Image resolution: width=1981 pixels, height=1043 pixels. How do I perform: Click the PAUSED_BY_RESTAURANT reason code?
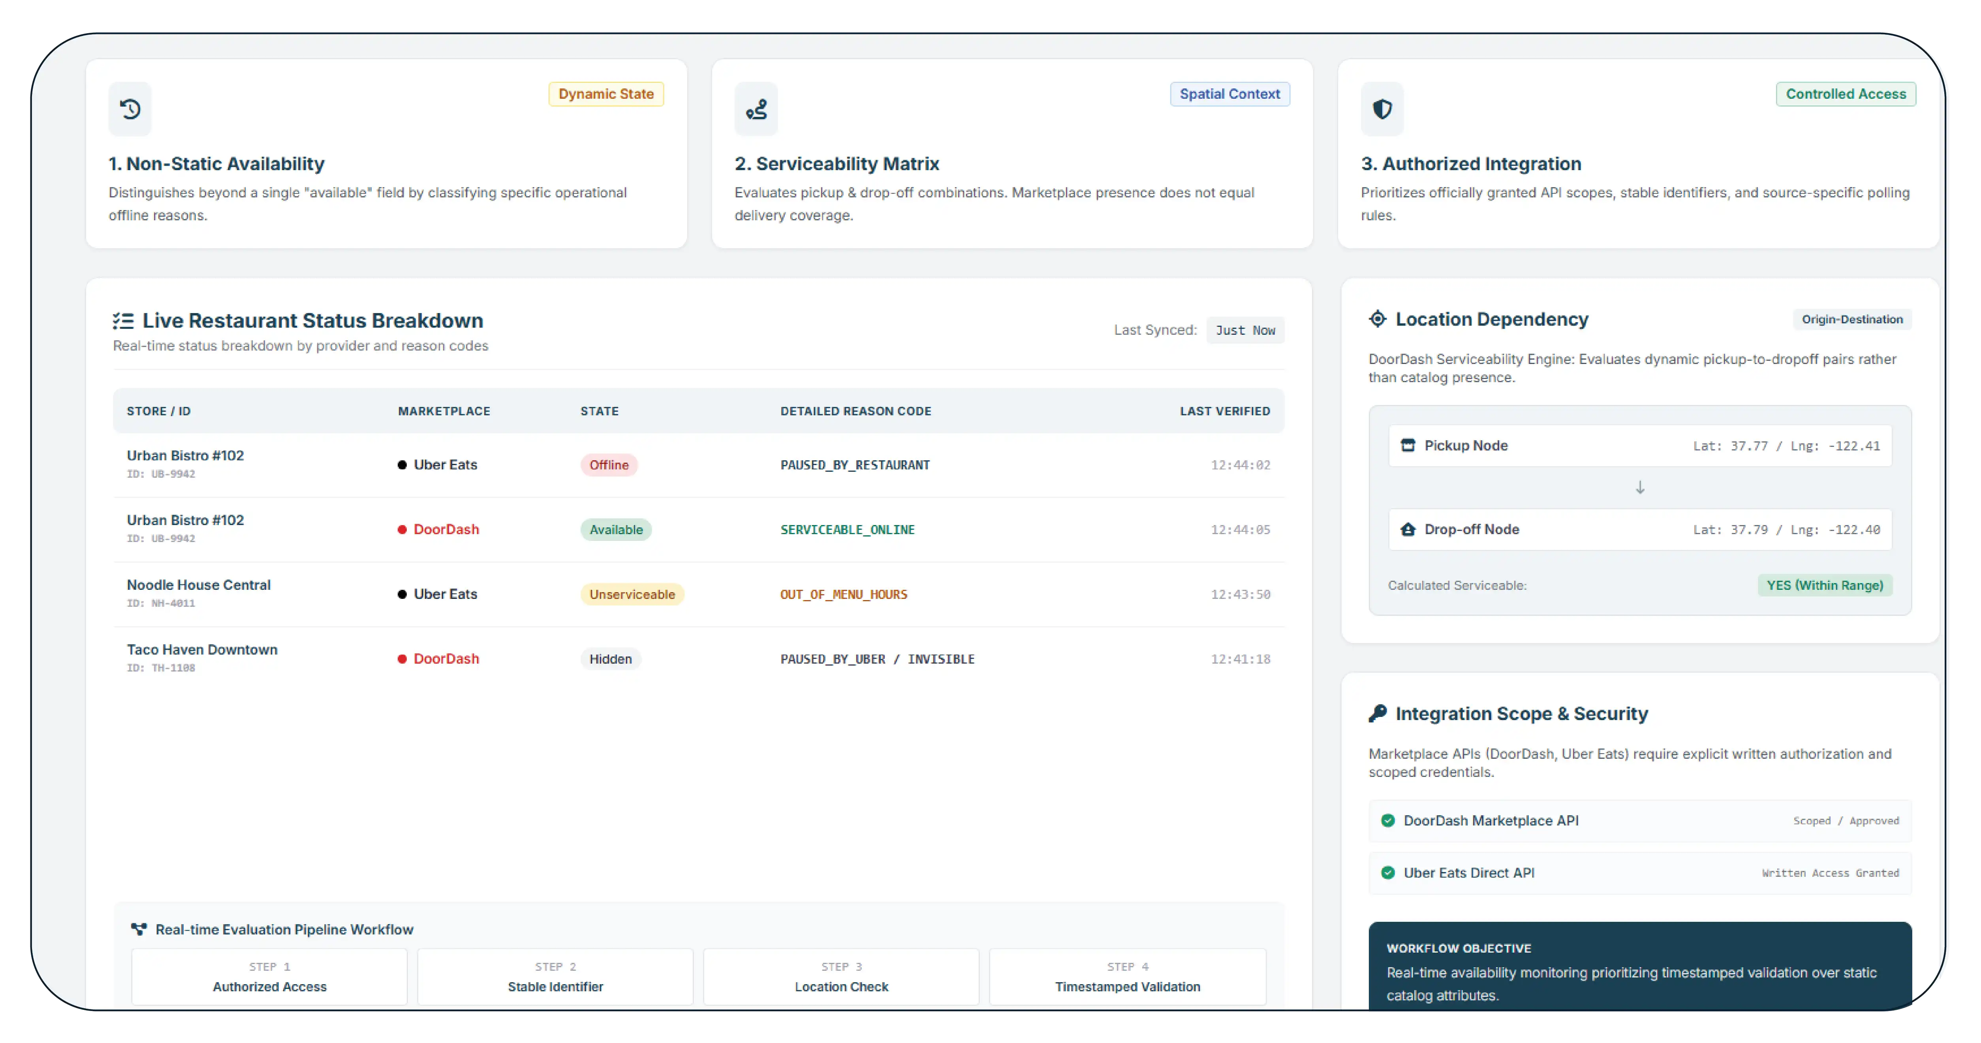click(854, 464)
